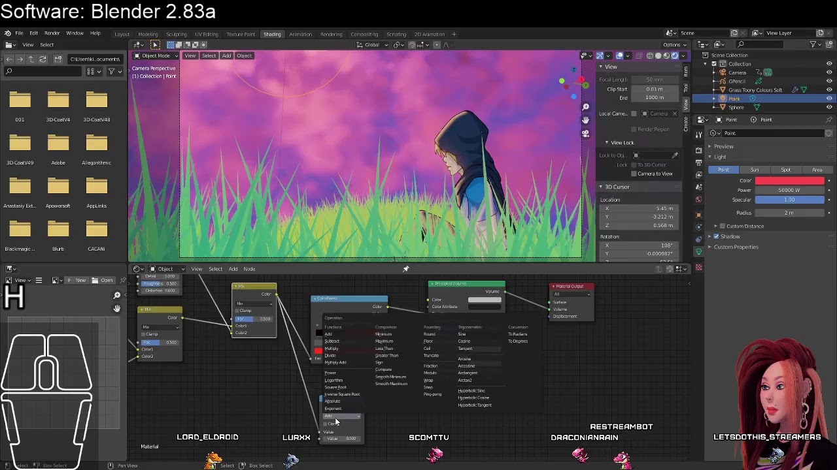The image size is (837, 470).
Task: Choose Square Root operation
Action: 335,387
